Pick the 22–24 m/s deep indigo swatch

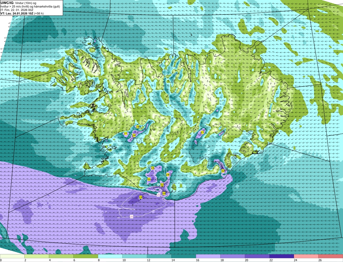click(x=282, y=256)
